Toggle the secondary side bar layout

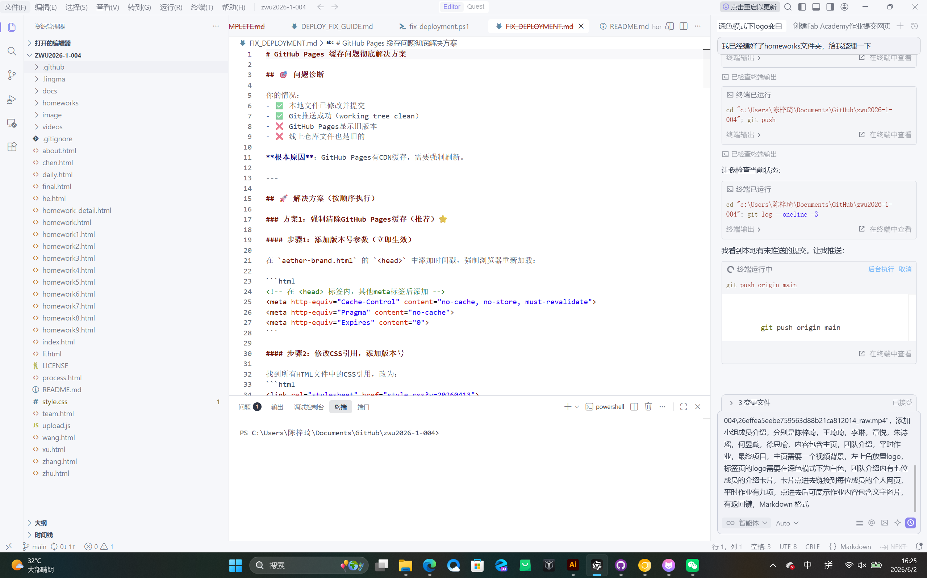[830, 7]
